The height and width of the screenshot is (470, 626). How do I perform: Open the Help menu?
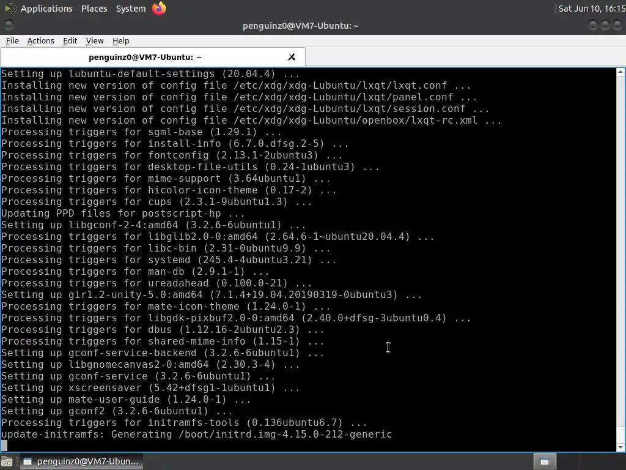(120, 41)
